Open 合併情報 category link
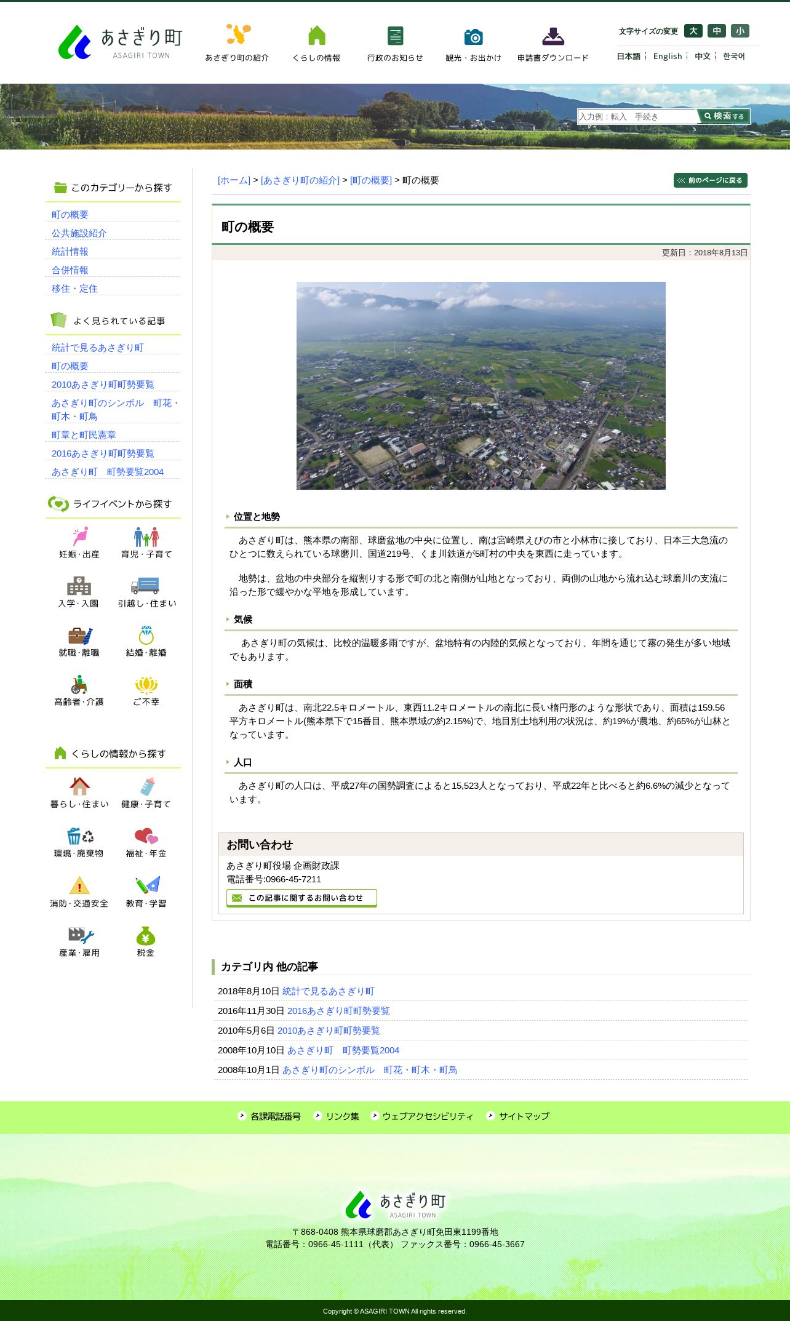 click(70, 270)
